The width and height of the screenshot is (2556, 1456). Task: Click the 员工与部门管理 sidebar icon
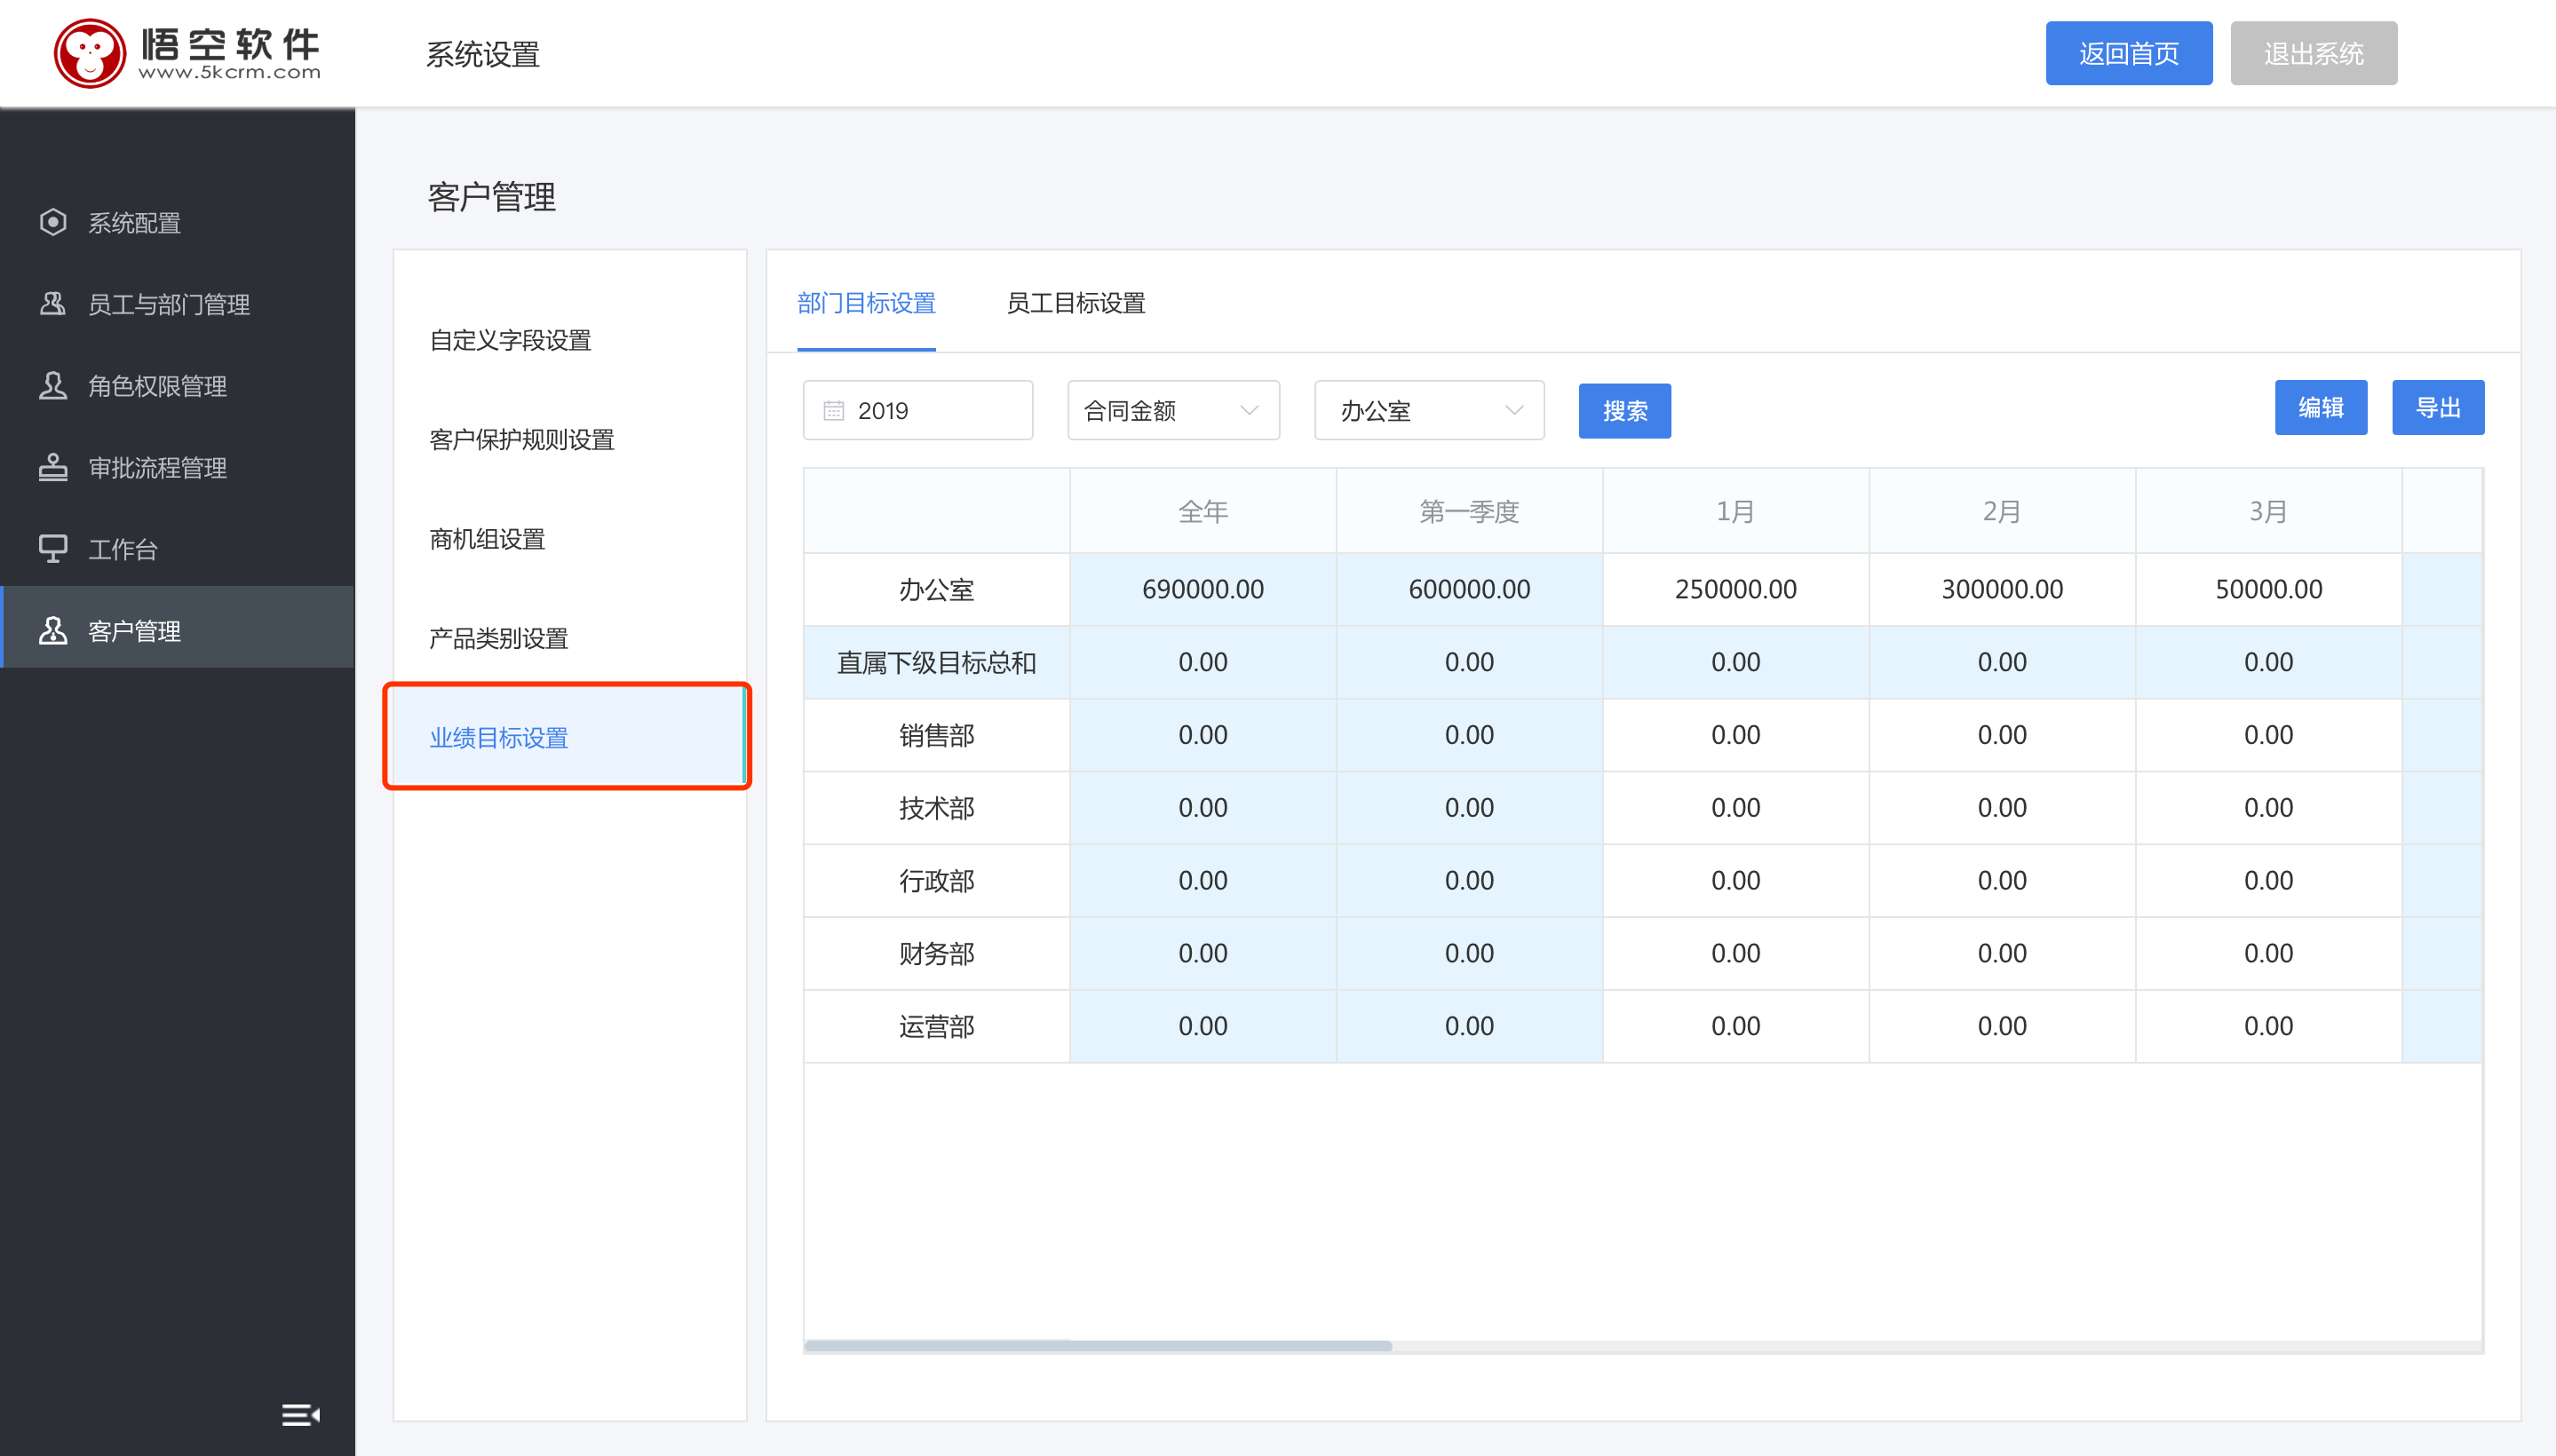tap(53, 304)
